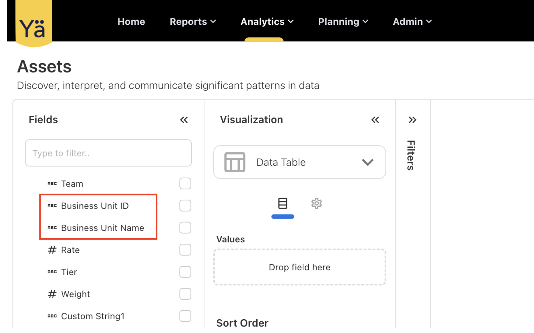
Task: Select the Business Unit Name field
Action: coord(102,228)
